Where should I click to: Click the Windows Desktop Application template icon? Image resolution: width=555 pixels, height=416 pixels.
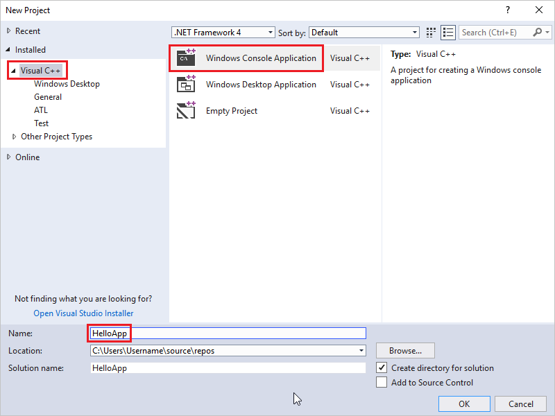186,84
